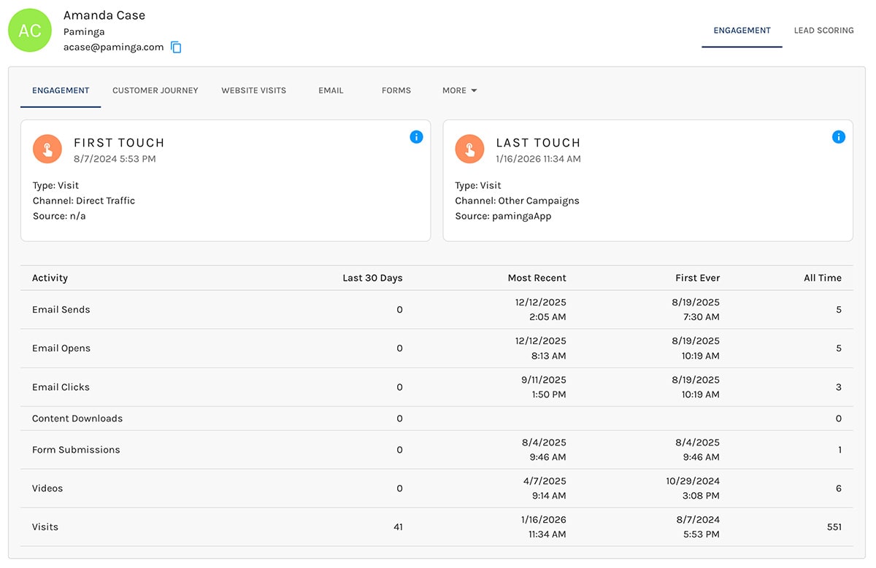
Task: Select the Visits activity row
Action: 438,526
